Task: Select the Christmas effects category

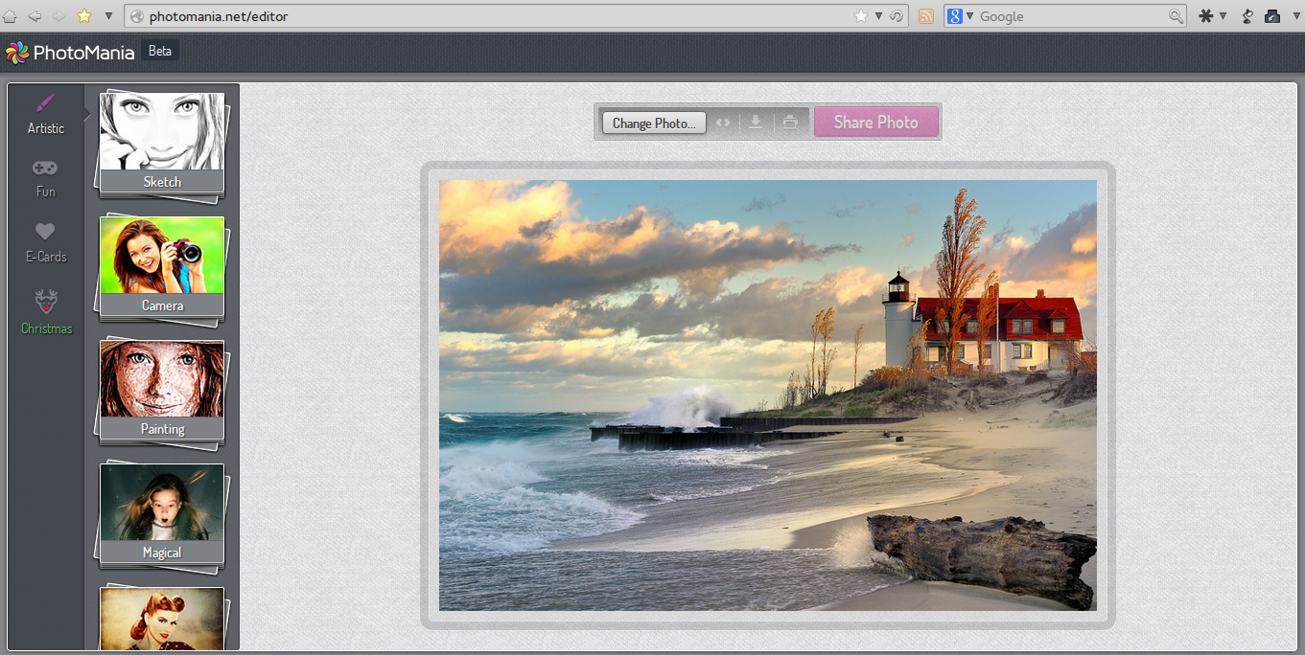Action: (x=46, y=313)
